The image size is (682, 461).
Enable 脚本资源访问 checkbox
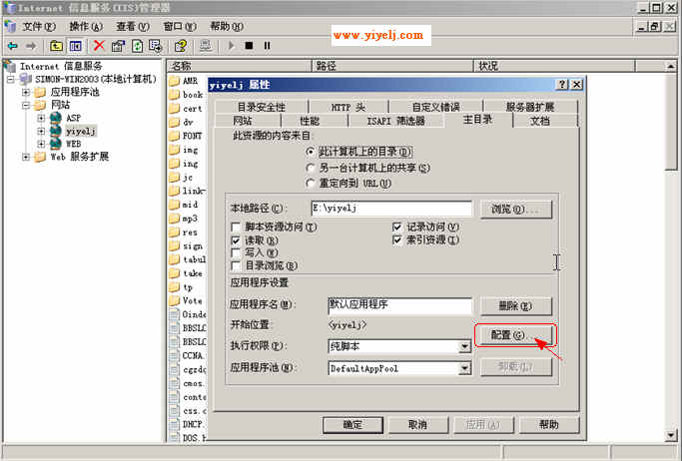pos(236,227)
